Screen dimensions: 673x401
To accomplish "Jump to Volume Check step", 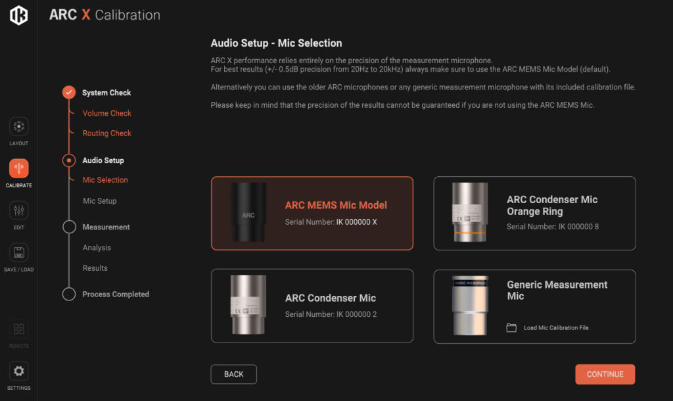I will pyautogui.click(x=107, y=113).
